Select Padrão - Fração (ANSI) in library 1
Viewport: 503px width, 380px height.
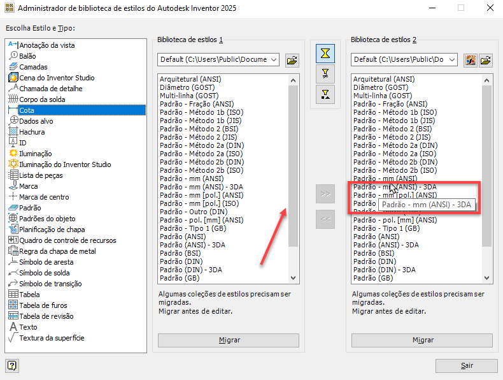pyautogui.click(x=197, y=104)
